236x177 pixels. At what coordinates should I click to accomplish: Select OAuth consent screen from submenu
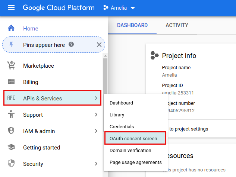point(133,139)
